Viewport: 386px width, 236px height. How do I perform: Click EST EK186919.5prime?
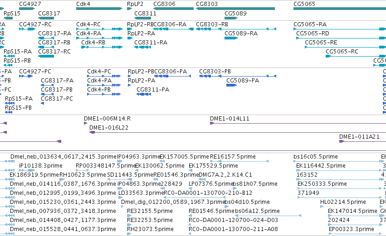click(x=34, y=175)
